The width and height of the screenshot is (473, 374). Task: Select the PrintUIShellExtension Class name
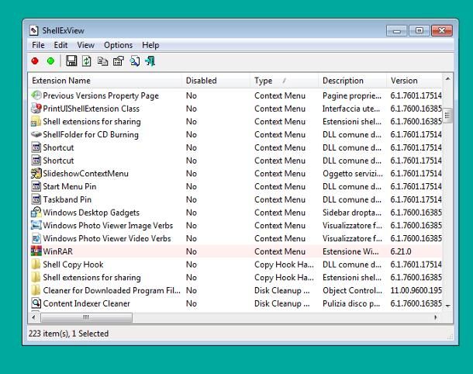tap(91, 109)
